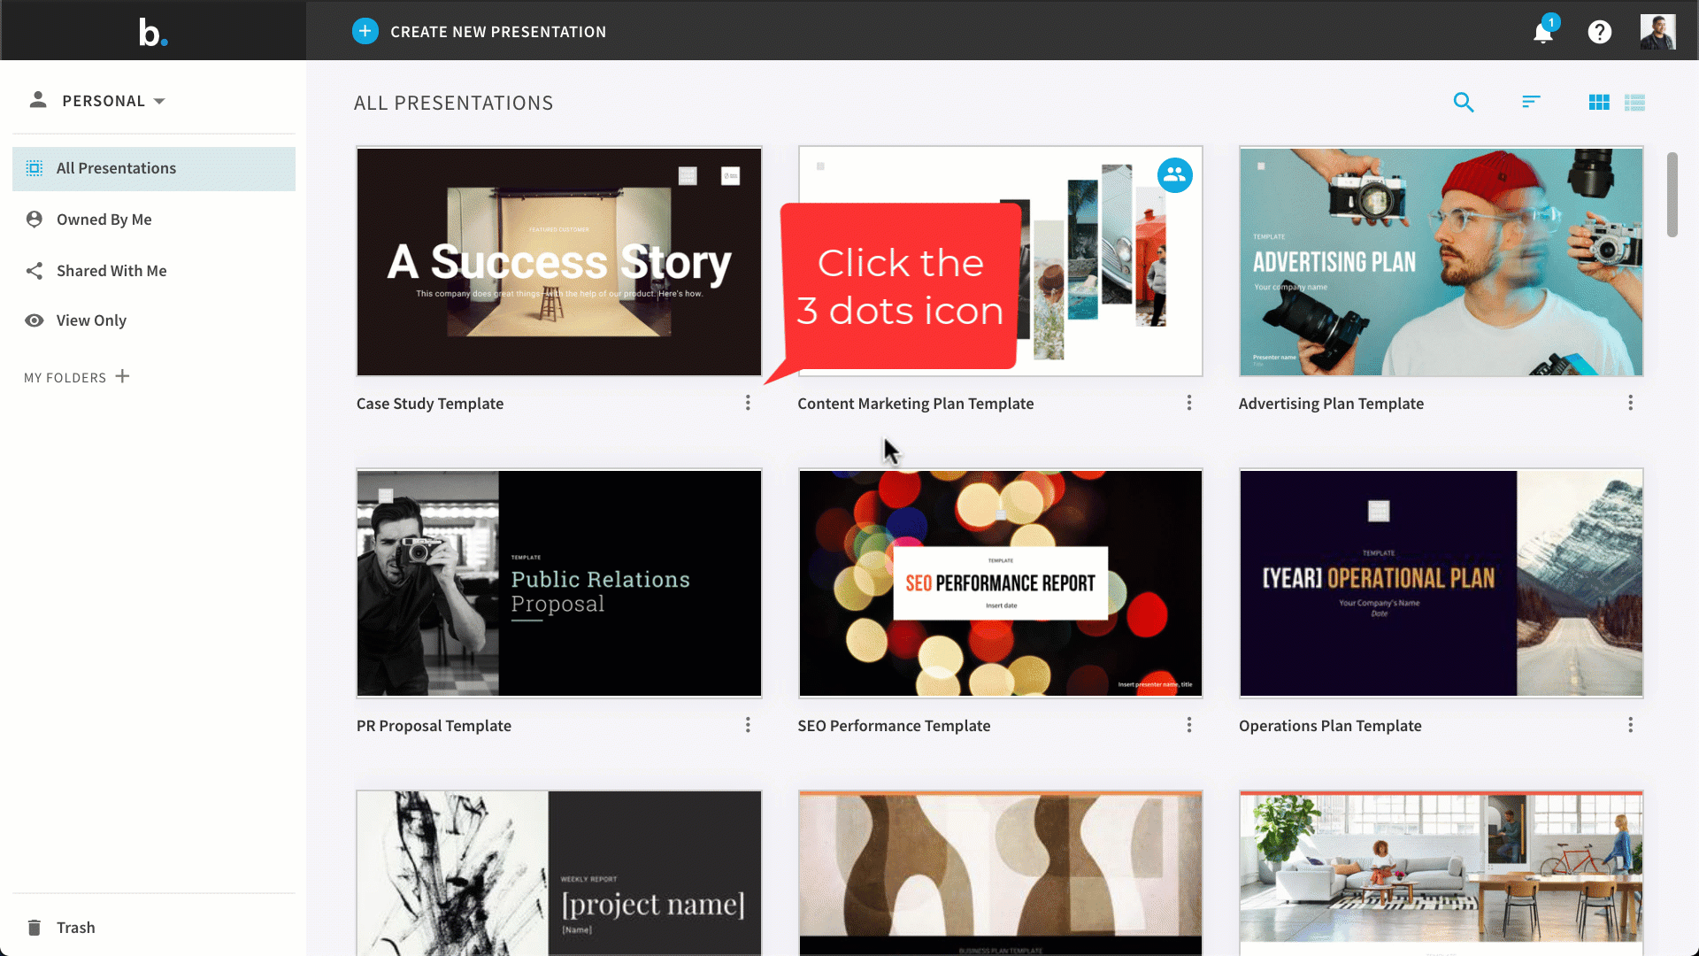Click the vertical scrollbar thumb

tap(1672, 195)
